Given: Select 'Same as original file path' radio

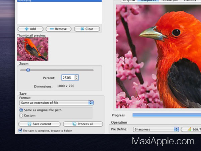Looking at the screenshot, I should [21, 110].
